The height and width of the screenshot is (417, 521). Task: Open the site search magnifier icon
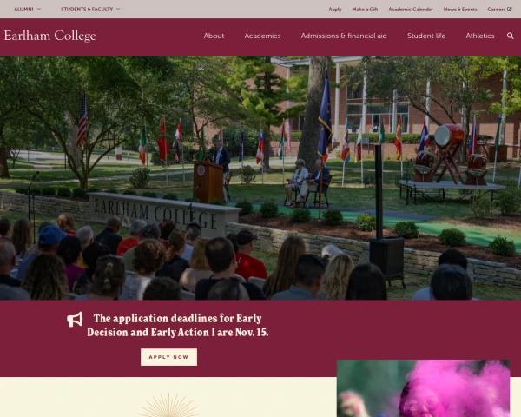click(x=510, y=36)
